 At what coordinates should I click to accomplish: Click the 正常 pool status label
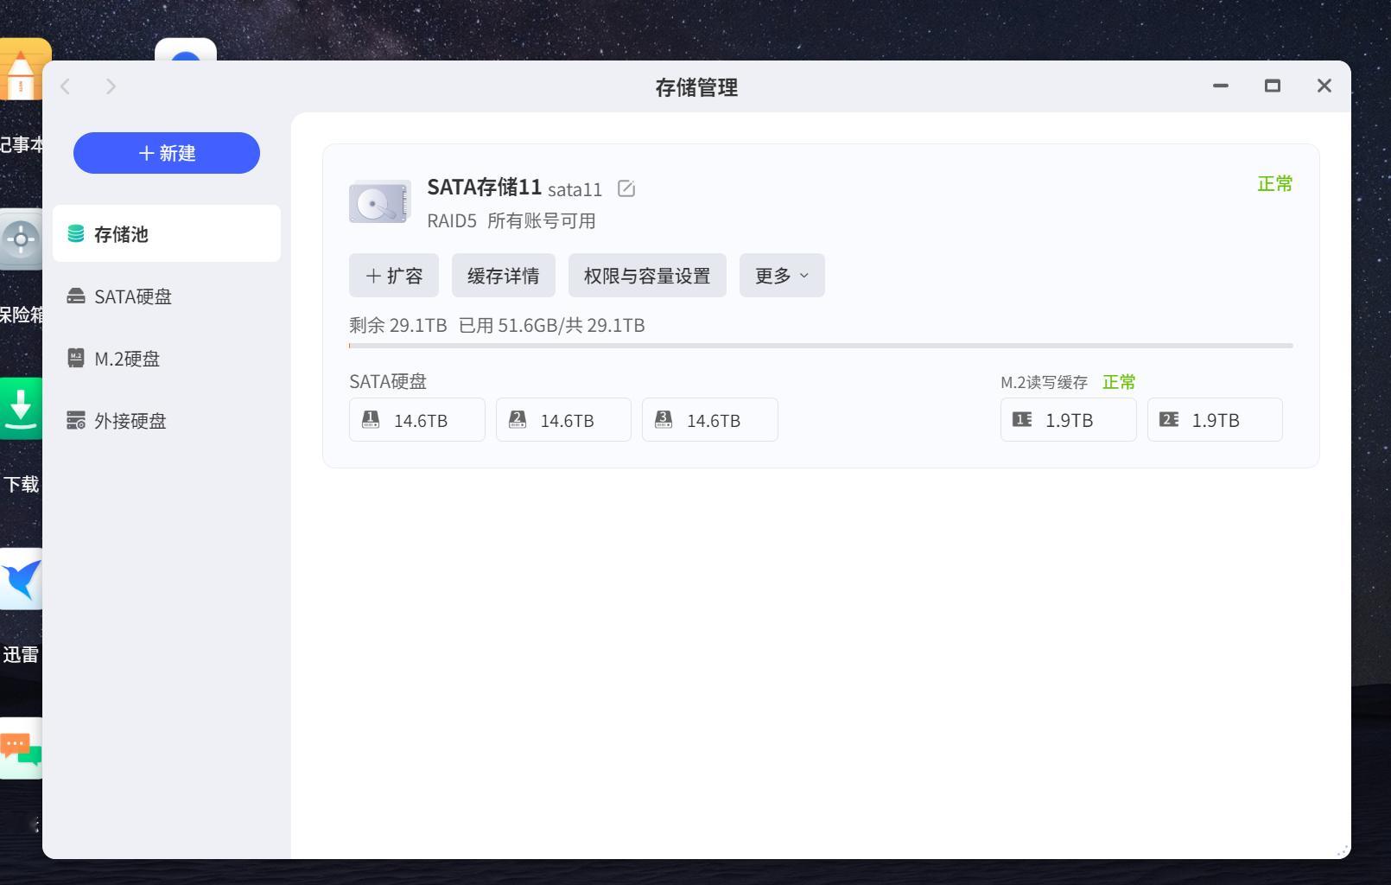1275,183
